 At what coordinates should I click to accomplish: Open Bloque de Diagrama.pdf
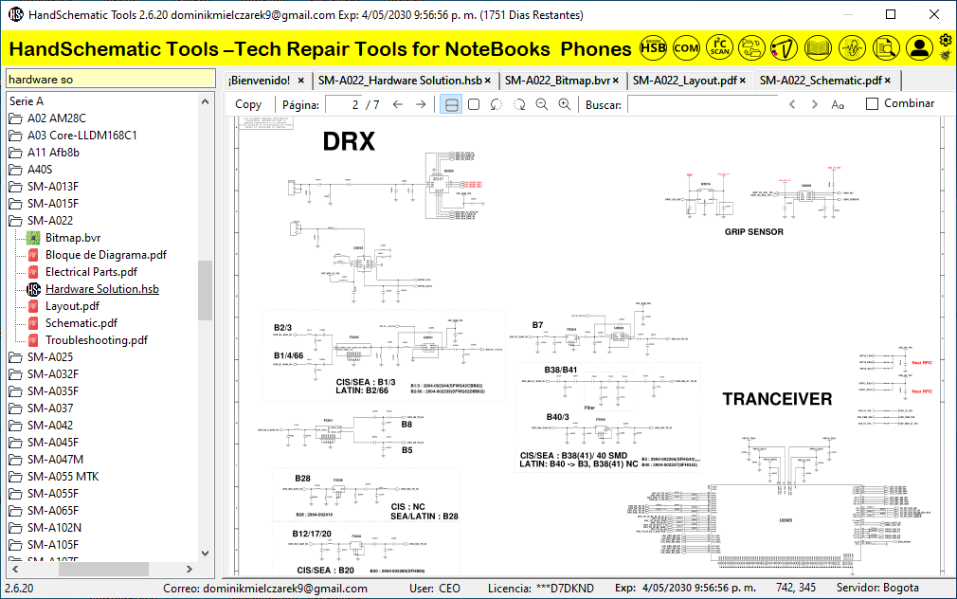[x=105, y=255]
